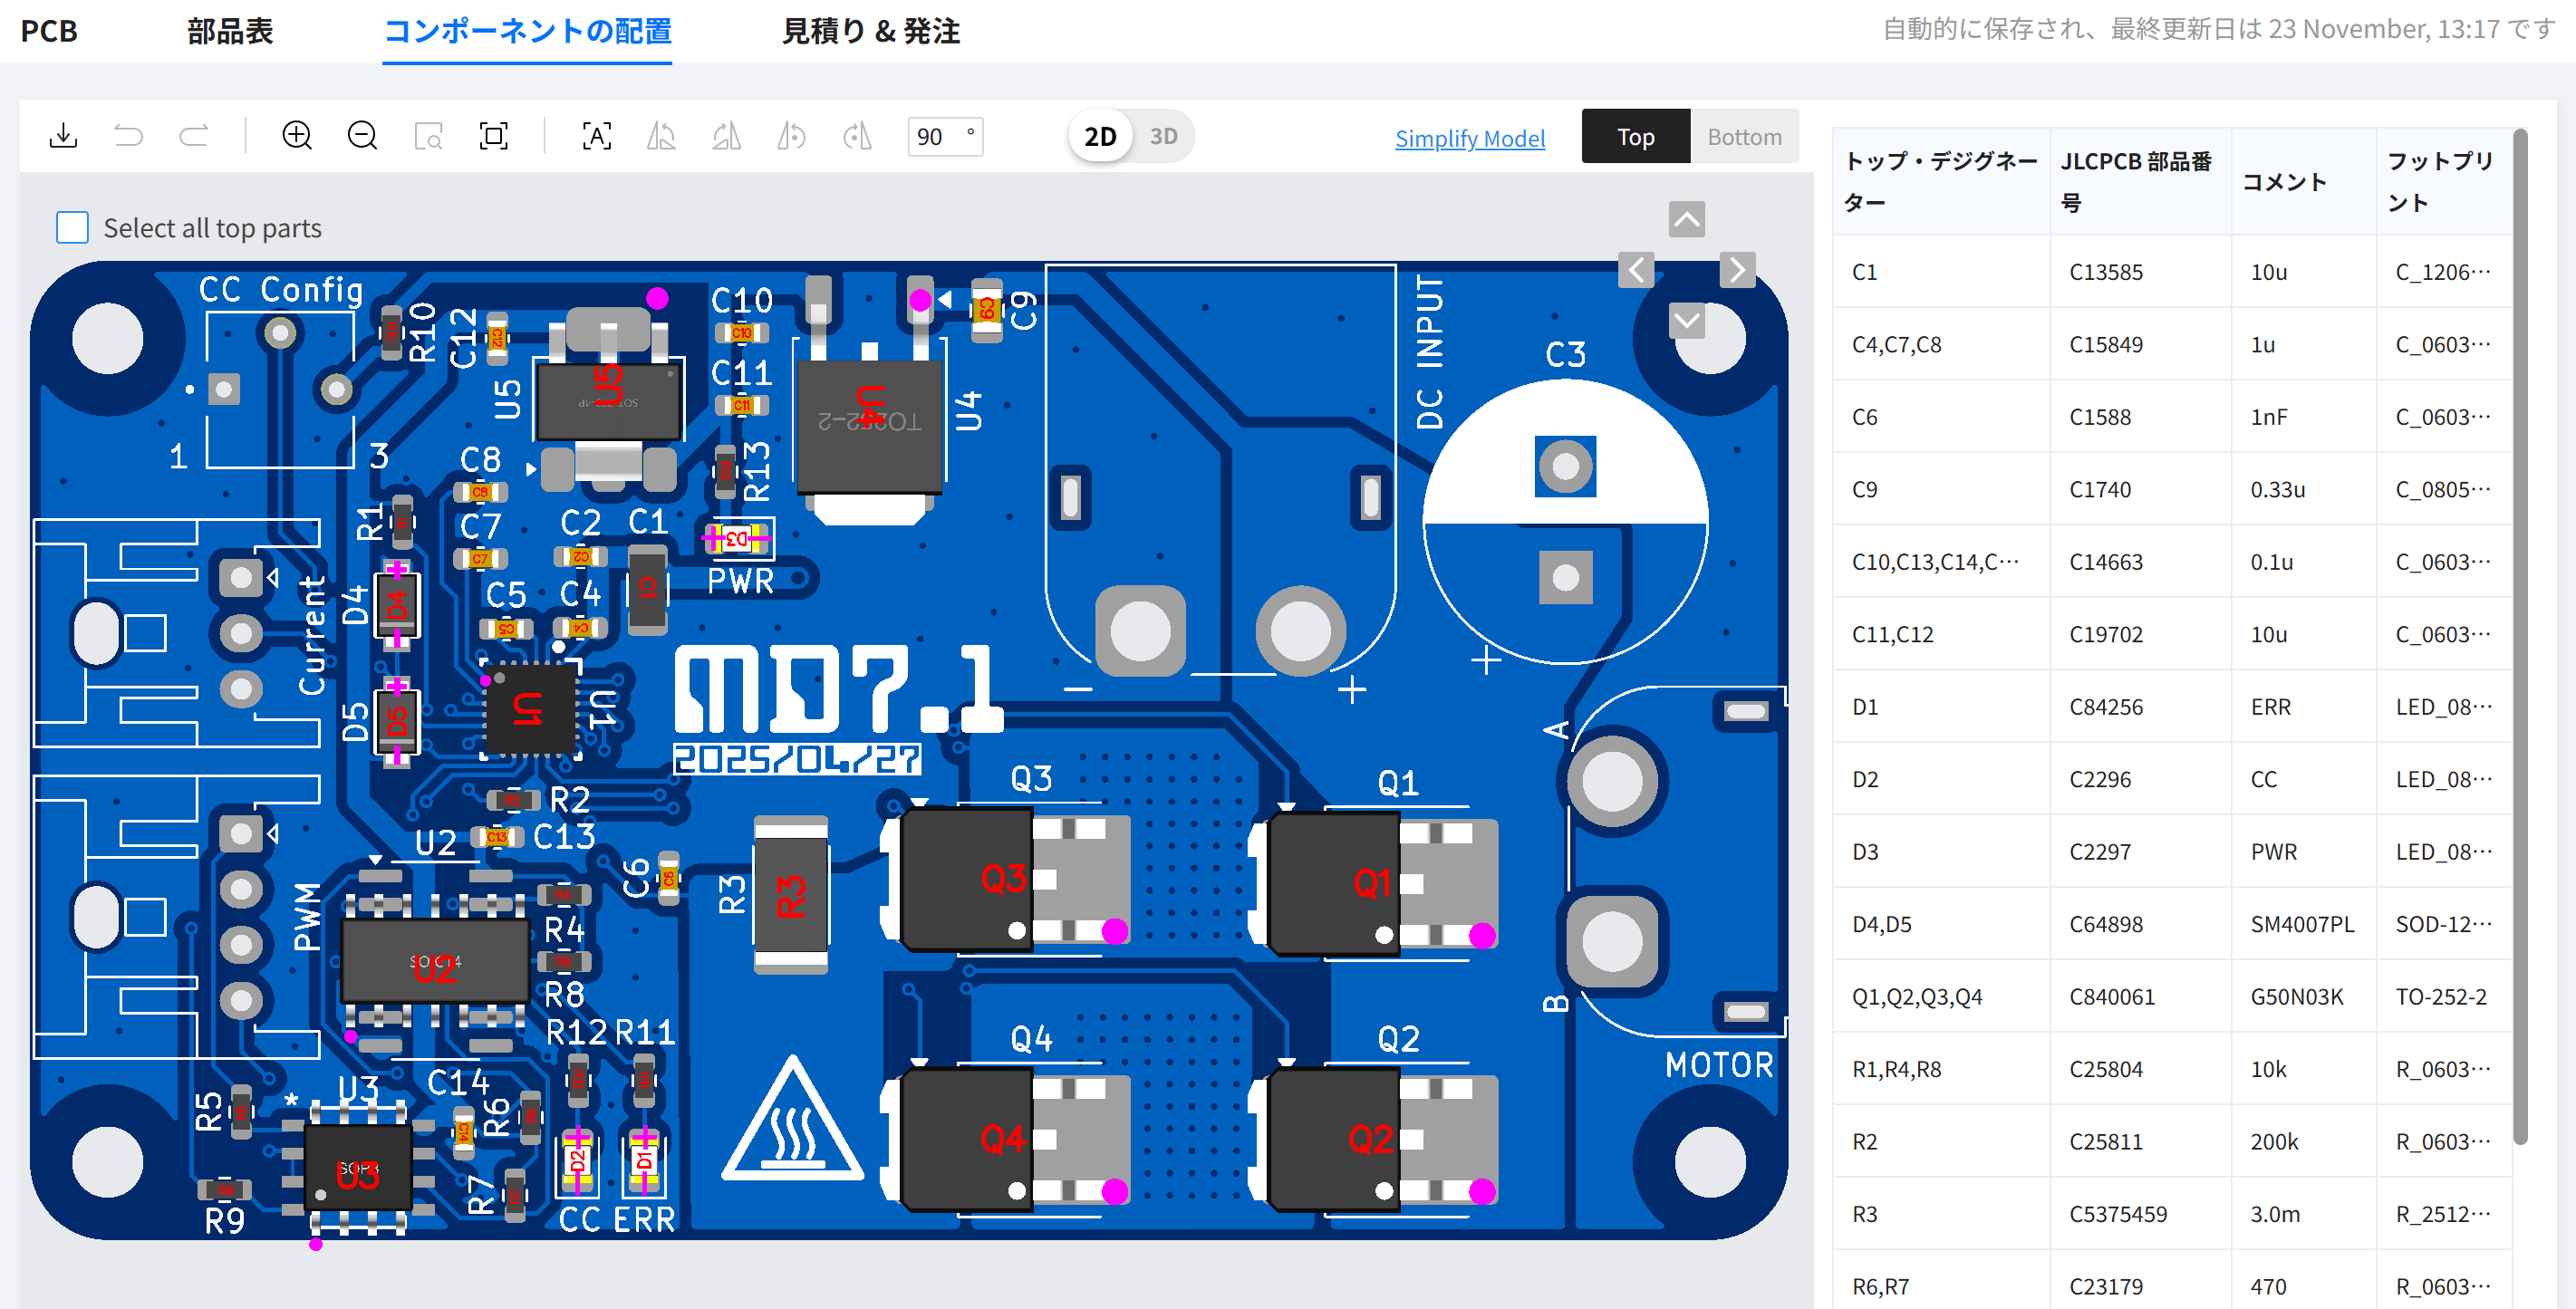Screen dimensions: 2576x1309
Task: Open the 見積り & 発注 tab
Action: point(870,31)
